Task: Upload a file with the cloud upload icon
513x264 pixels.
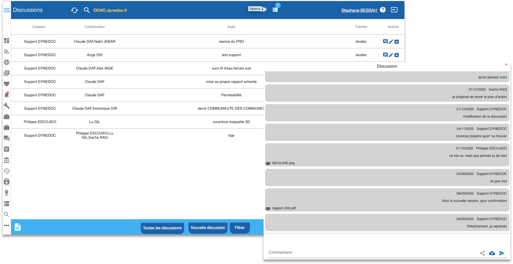Action: pos(492,253)
